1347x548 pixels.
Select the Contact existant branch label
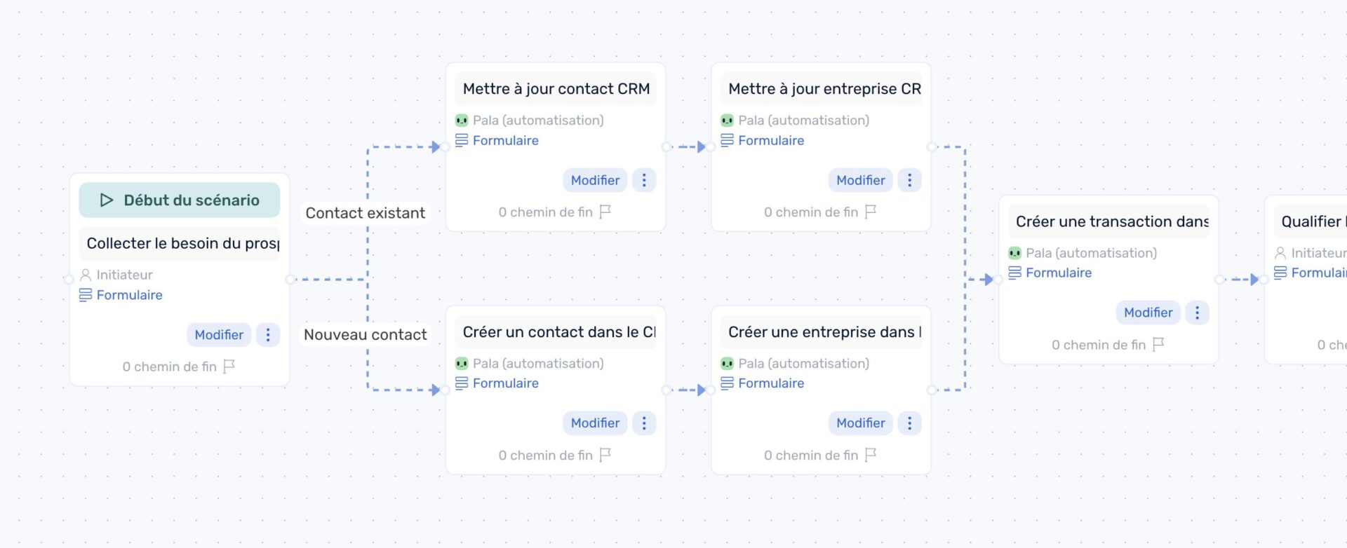coord(365,213)
